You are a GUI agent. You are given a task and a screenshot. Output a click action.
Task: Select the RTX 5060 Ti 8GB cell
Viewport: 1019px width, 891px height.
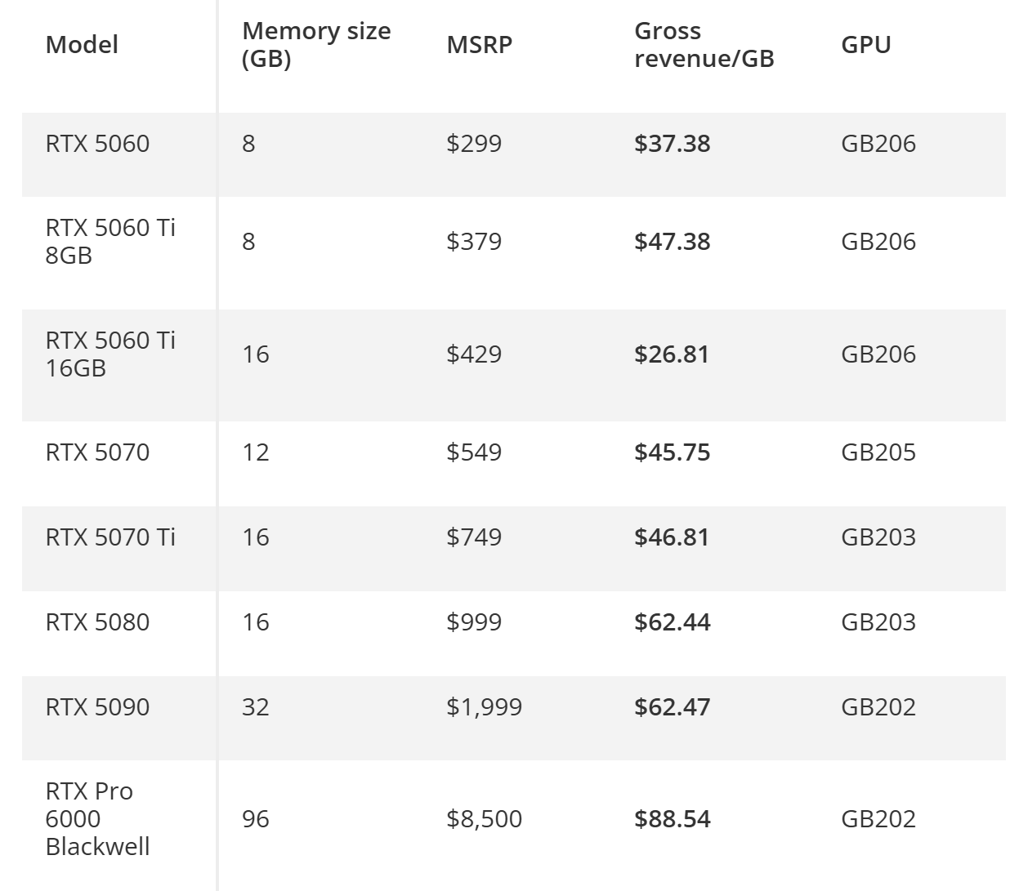click(110, 241)
